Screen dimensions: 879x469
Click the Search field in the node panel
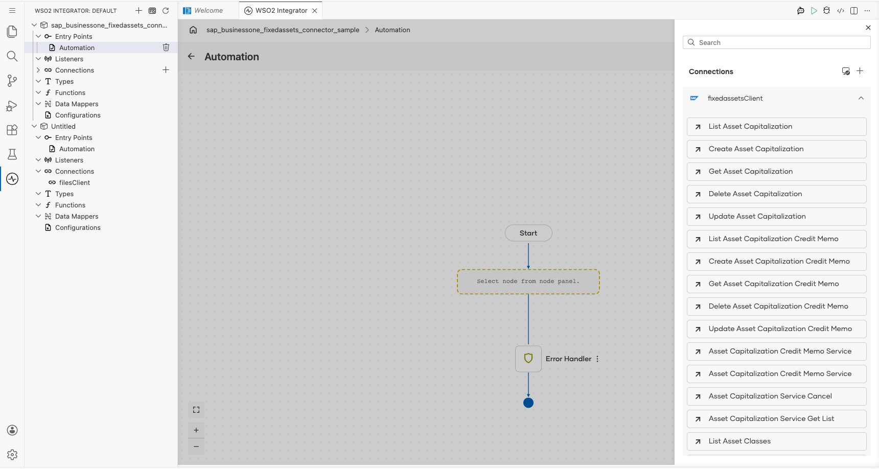pyautogui.click(x=776, y=42)
